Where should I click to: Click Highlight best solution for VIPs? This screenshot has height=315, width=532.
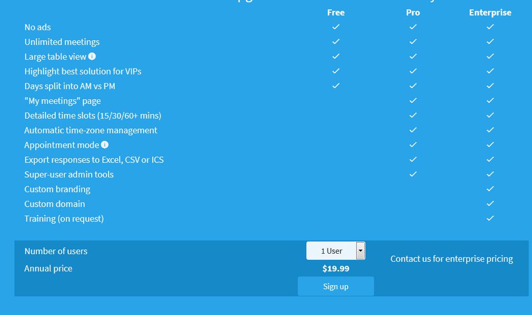(83, 71)
